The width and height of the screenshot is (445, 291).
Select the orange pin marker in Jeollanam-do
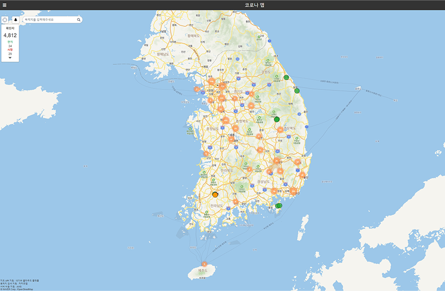[215, 194]
